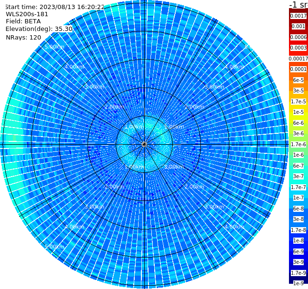Select the 0.0017 colorbar label
The width and height of the screenshot is (308, 289).
pyautogui.click(x=298, y=16)
